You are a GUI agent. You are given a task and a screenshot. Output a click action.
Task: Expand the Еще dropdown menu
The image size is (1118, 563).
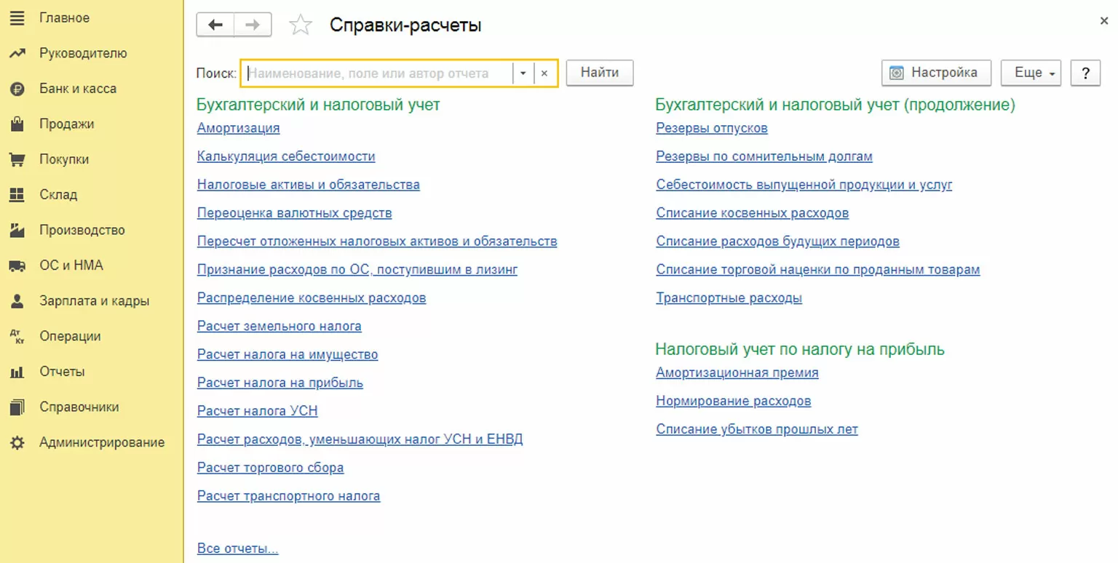[x=1031, y=73]
